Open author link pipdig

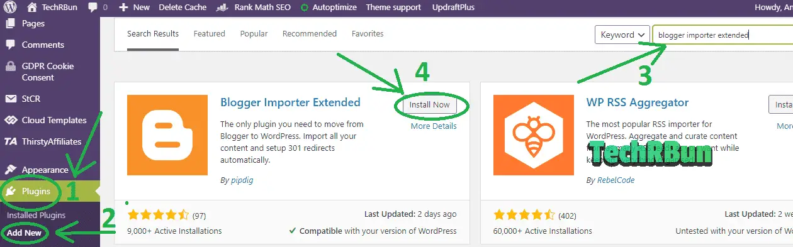[x=242, y=180]
